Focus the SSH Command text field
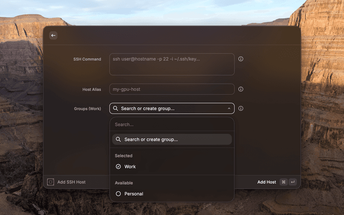The width and height of the screenshot is (344, 215). (x=171, y=64)
